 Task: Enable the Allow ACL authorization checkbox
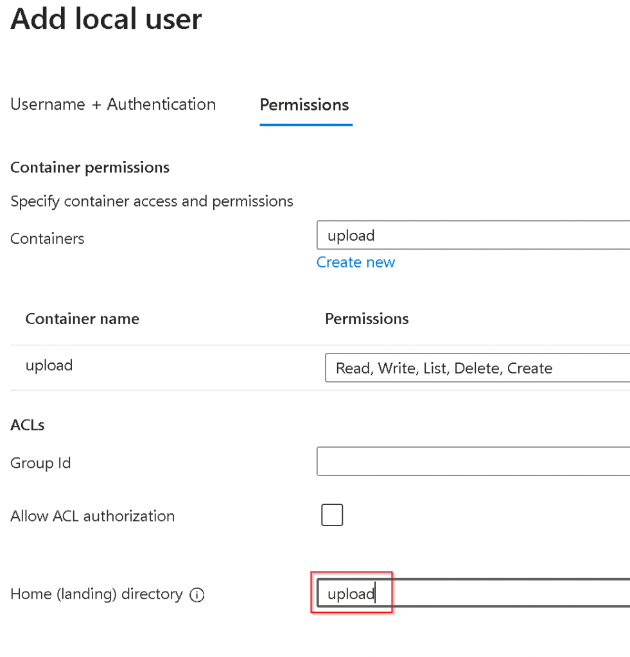tap(332, 515)
